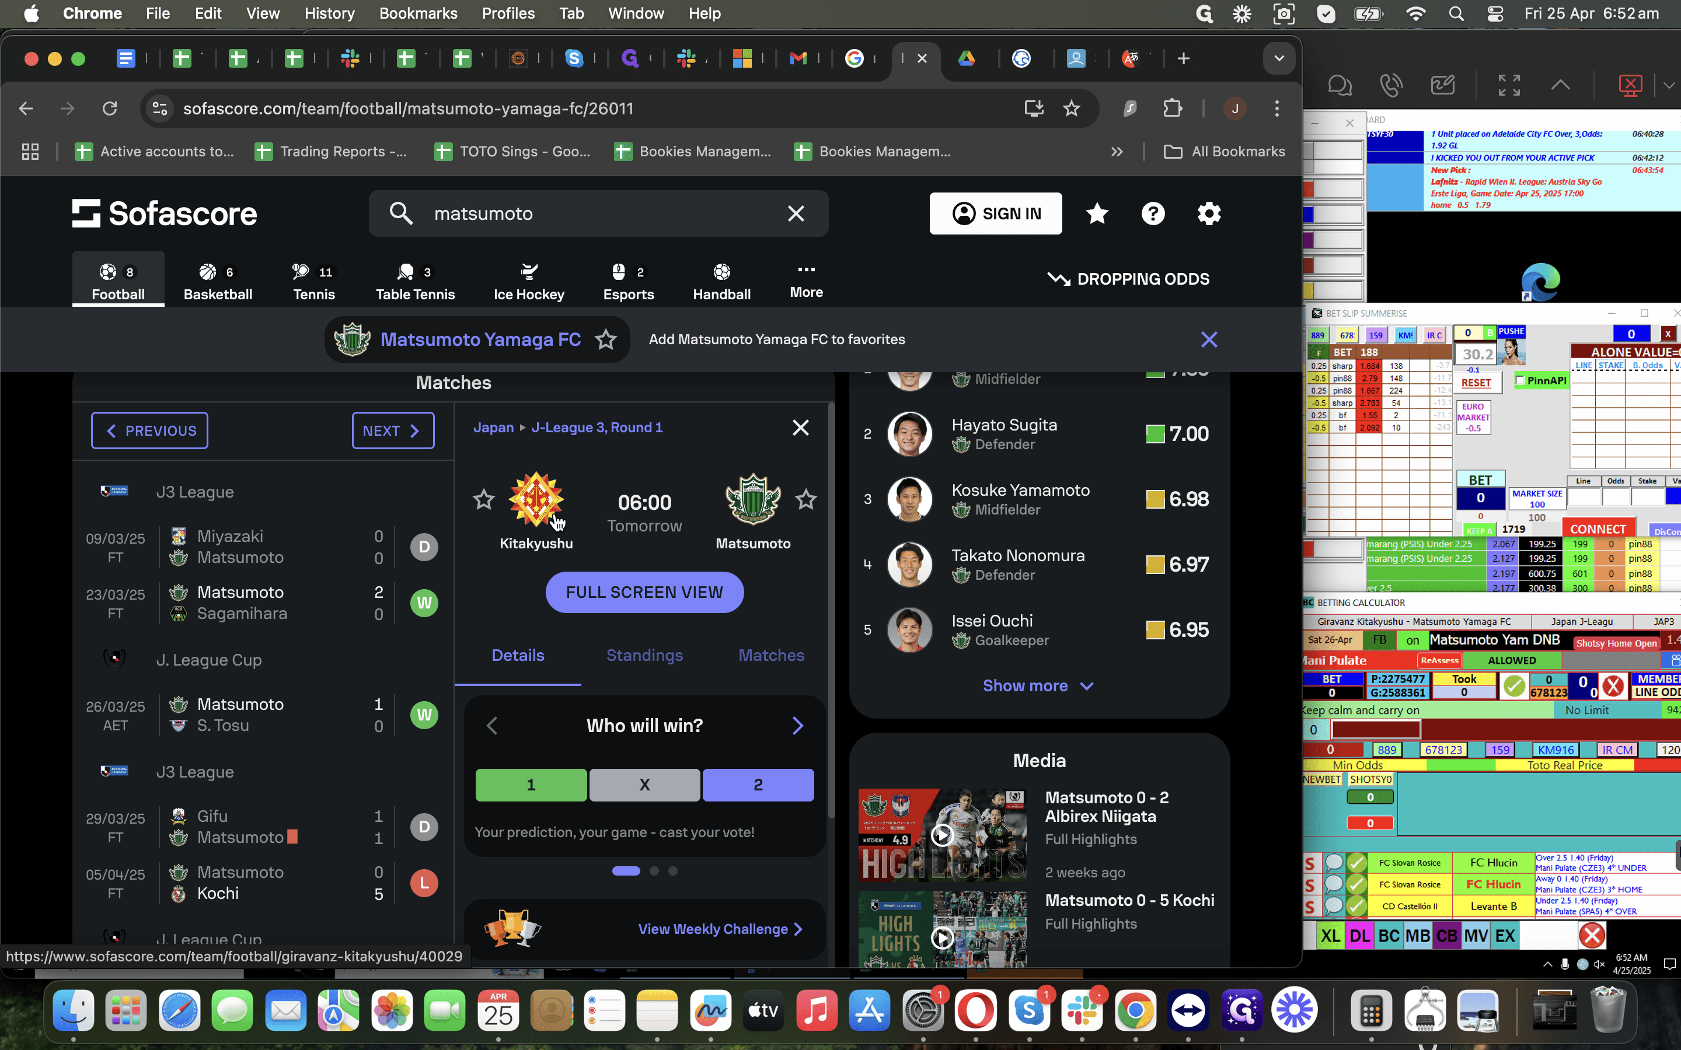Viewport: 1681px width, 1050px height.
Task: Open the Sofascore help question mark
Action: pyautogui.click(x=1153, y=214)
